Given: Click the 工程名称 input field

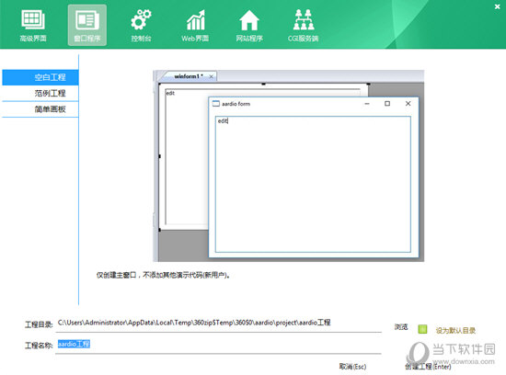Looking at the screenshot, I should point(218,345).
